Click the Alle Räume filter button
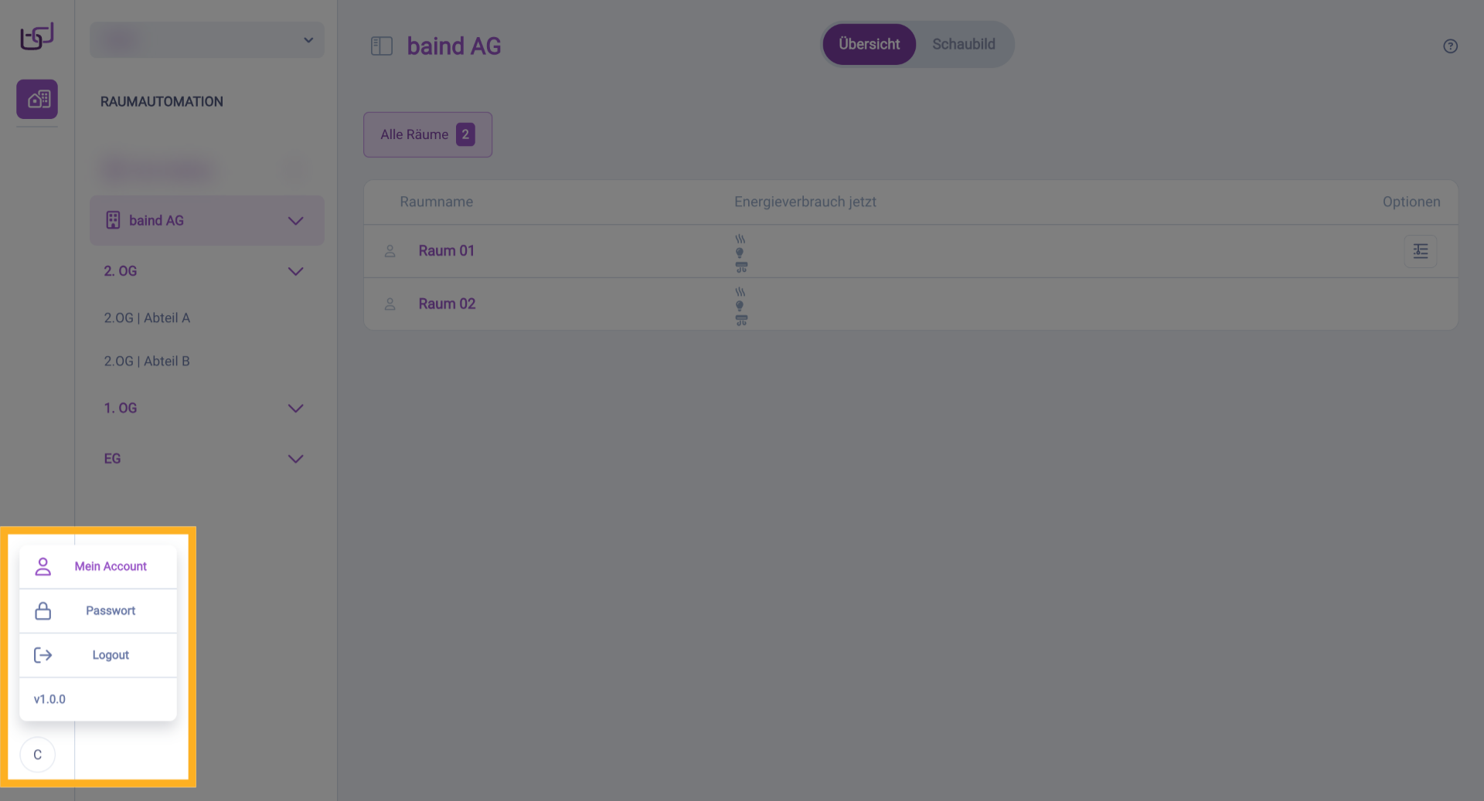1484x801 pixels. pos(427,134)
